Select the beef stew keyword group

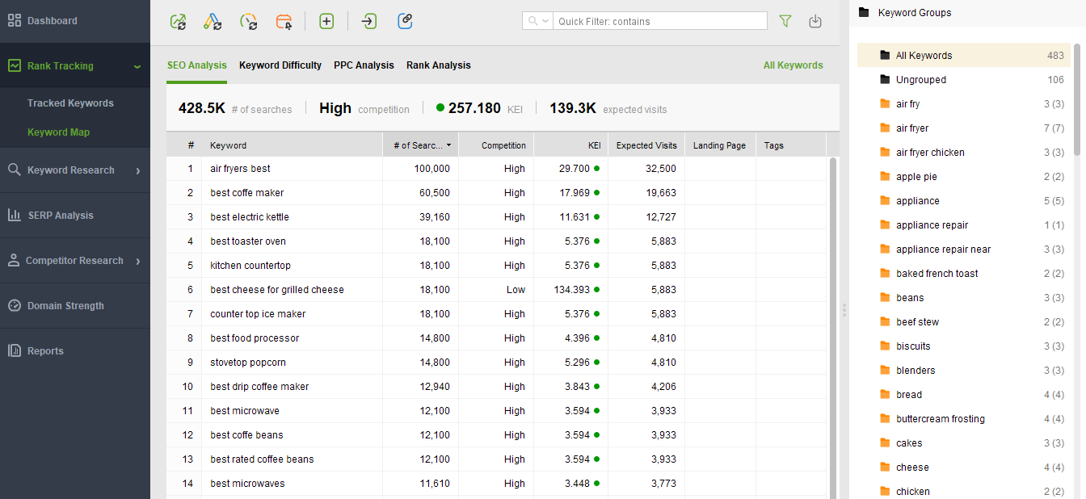click(x=964, y=322)
